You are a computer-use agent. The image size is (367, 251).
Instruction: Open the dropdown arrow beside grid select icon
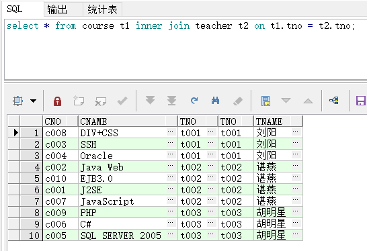[33, 101]
